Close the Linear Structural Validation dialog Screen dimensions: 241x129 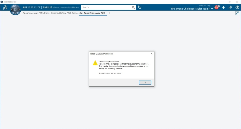pos(152,54)
